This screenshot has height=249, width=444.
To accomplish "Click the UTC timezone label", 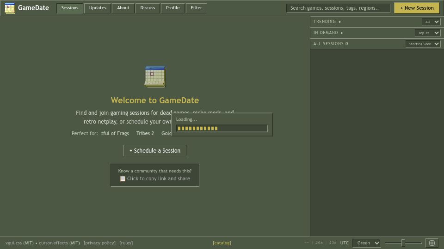I will [x=344, y=243].
